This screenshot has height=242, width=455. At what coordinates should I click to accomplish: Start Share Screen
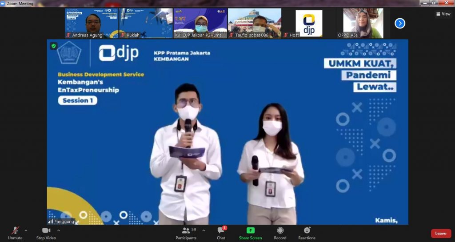coord(251,233)
